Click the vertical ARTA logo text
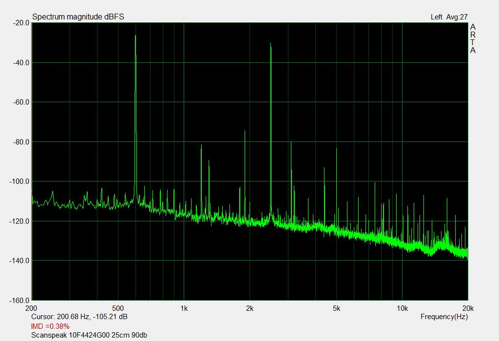 [x=473, y=39]
